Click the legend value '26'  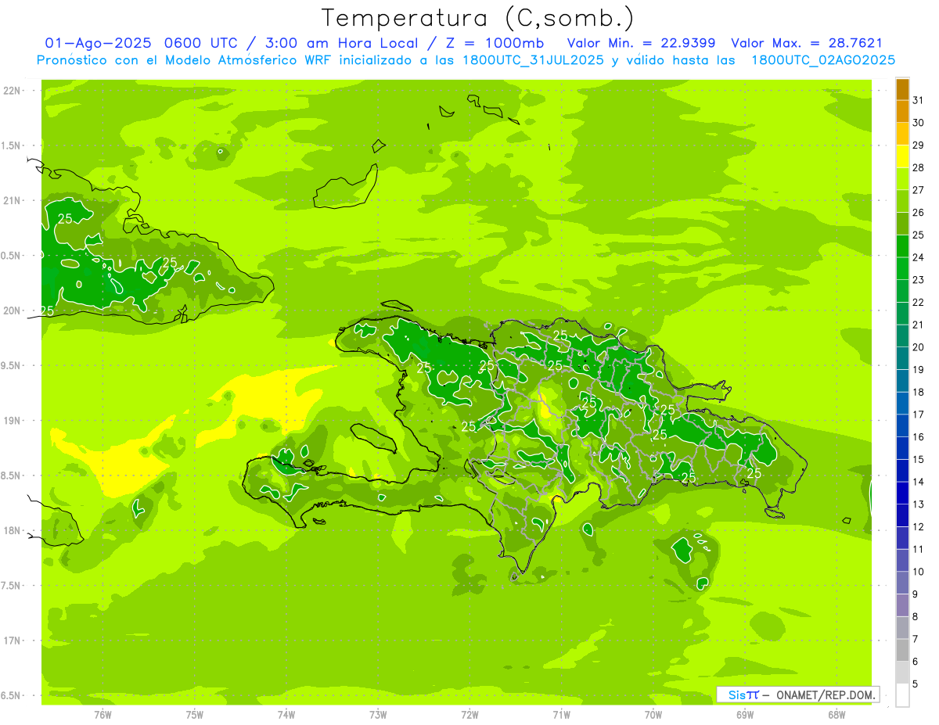click(919, 213)
